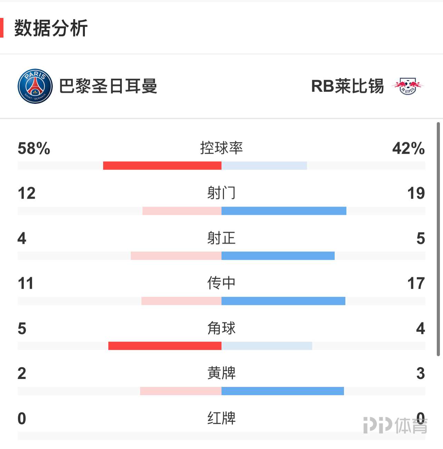Tap the 红牌 red cards label
The width and height of the screenshot is (443, 449).
pos(221,418)
